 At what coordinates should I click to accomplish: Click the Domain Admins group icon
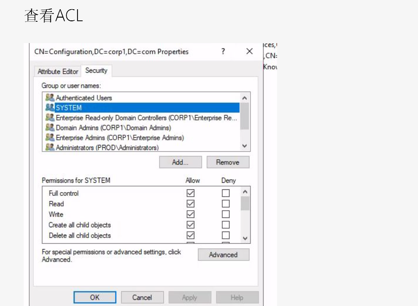[x=50, y=127]
